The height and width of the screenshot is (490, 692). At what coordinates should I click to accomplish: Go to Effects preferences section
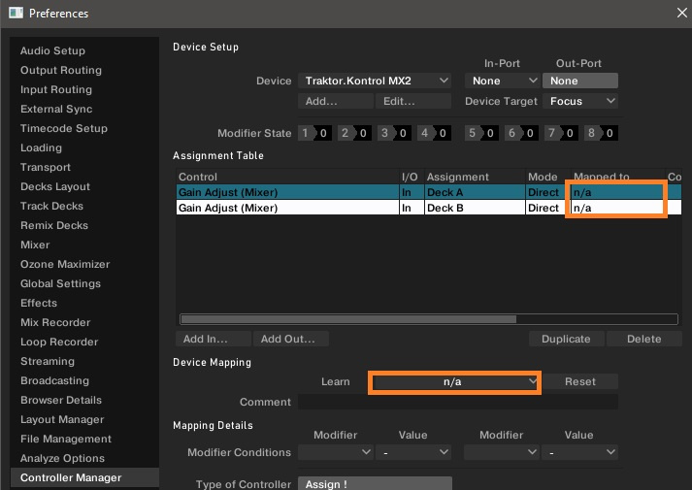click(x=39, y=303)
